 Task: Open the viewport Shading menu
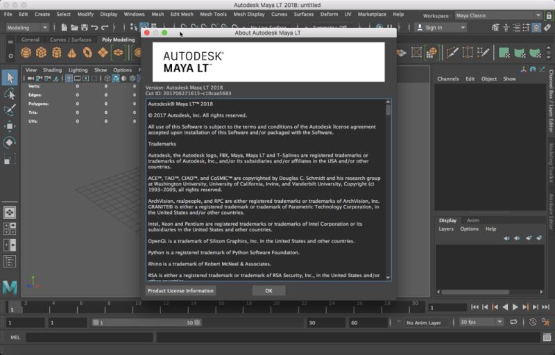tap(52, 69)
